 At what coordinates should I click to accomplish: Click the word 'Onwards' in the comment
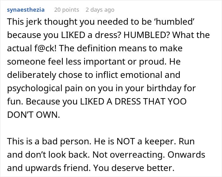pyautogui.click(x=186, y=155)
